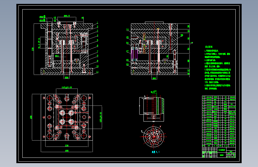Select the magenta guide sleeve in right section view
Viewport: 258px width, 167px height.
135,54
